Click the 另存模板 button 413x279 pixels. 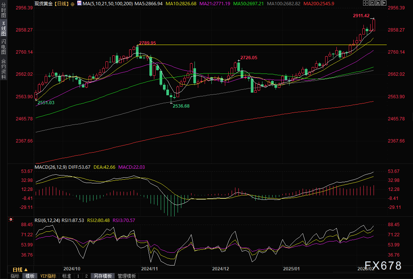coord(103,276)
